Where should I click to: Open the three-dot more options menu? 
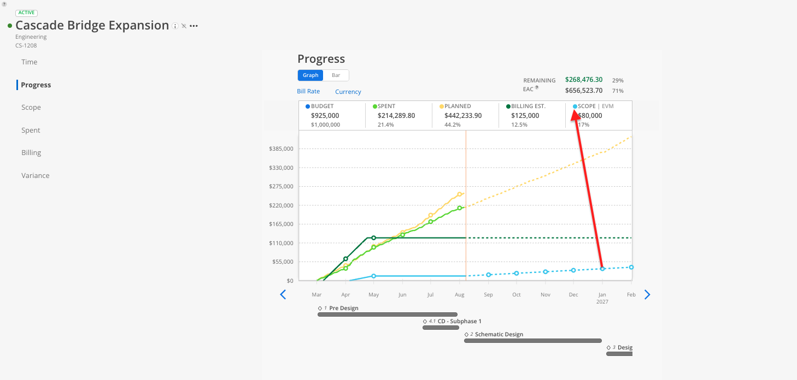coord(194,26)
